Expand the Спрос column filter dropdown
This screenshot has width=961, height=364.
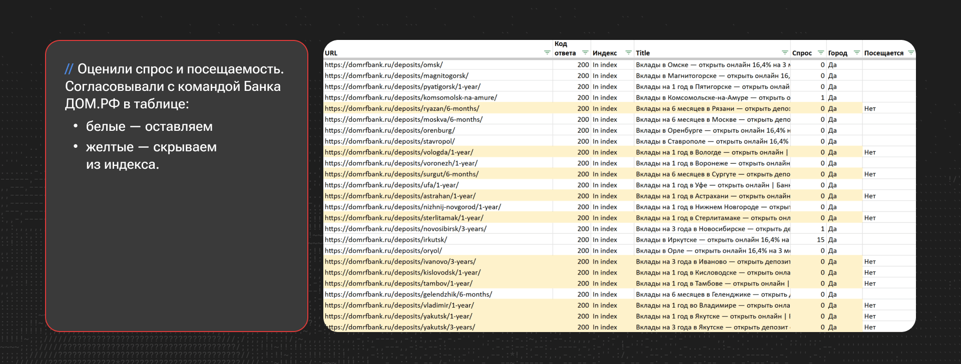pyautogui.click(x=820, y=53)
